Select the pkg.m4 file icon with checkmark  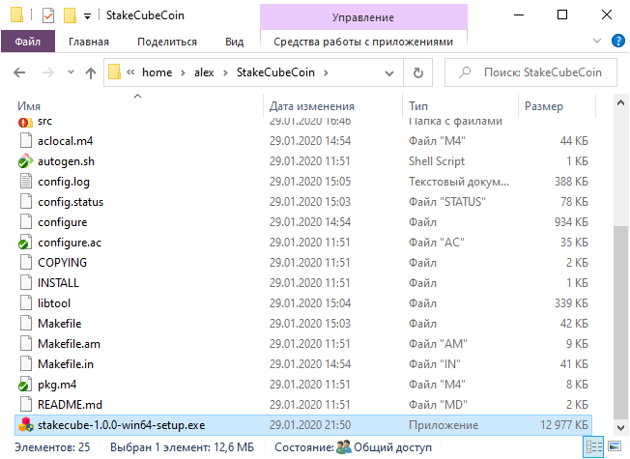(x=25, y=385)
